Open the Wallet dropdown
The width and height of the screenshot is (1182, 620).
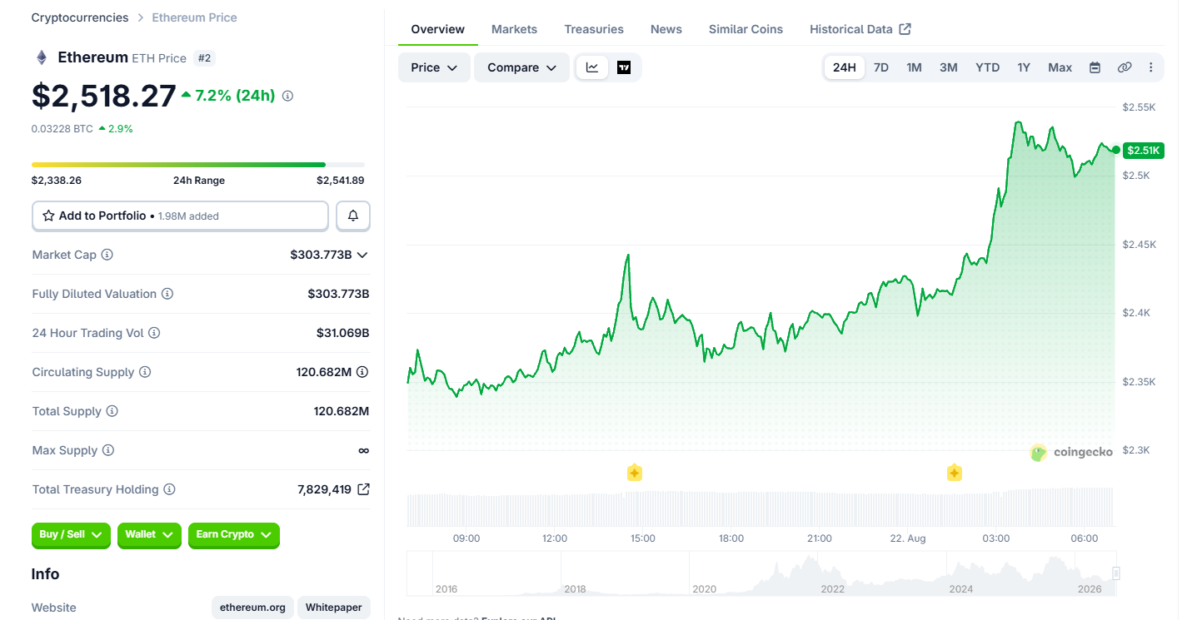pyautogui.click(x=149, y=535)
